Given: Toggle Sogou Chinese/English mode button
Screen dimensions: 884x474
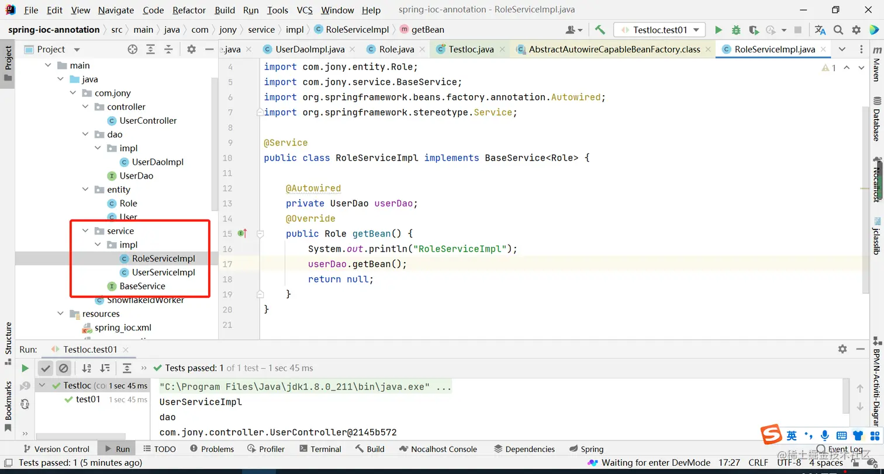Looking at the screenshot, I should tap(792, 435).
